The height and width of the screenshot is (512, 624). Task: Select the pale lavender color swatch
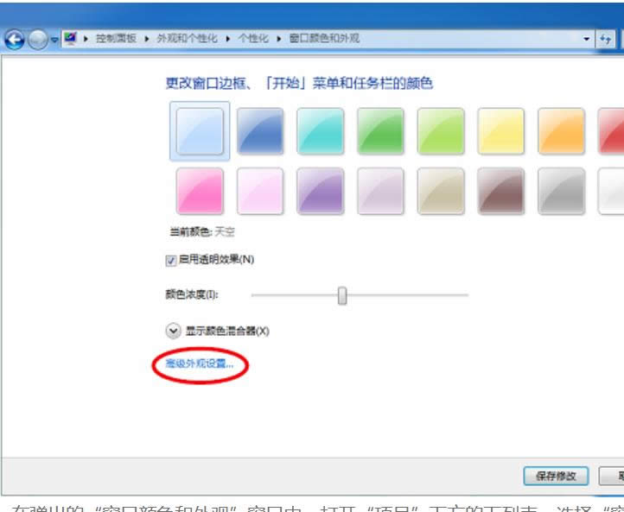[380, 191]
